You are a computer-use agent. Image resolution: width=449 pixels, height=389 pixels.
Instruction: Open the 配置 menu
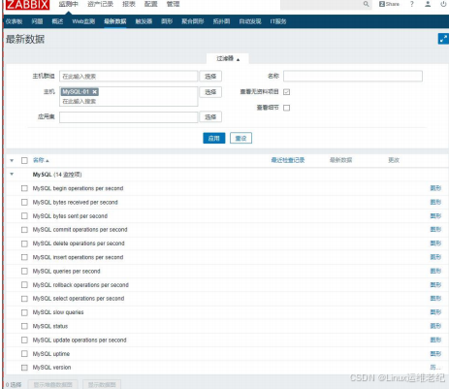point(150,4)
